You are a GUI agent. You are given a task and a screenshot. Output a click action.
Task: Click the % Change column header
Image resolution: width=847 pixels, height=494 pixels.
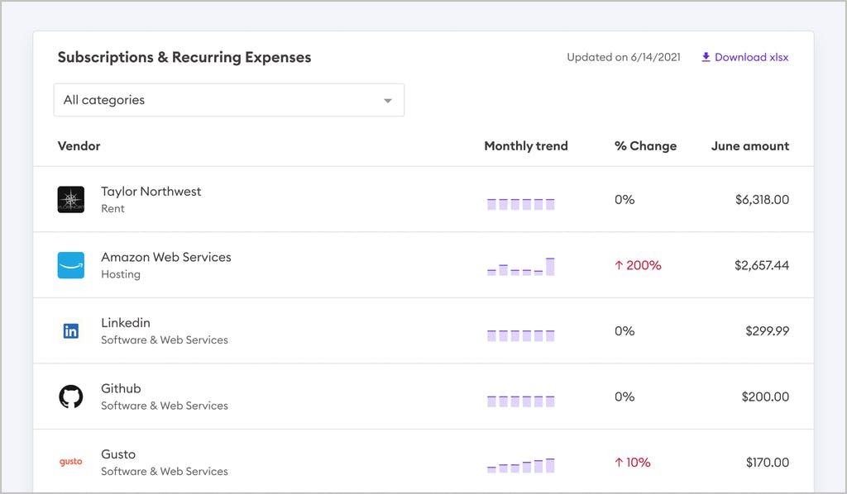[645, 146]
